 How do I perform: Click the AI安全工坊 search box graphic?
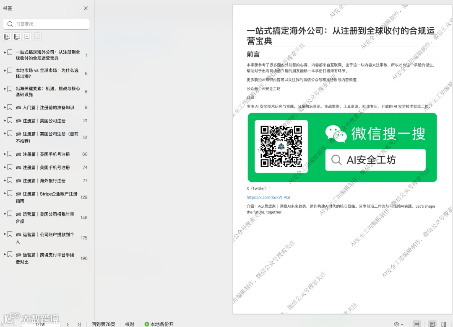(375, 160)
